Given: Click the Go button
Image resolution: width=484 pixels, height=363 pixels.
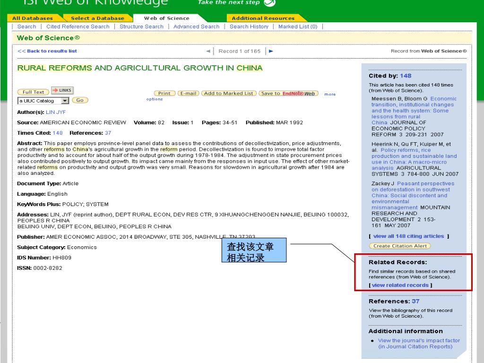Looking at the screenshot, I should click(x=80, y=100).
